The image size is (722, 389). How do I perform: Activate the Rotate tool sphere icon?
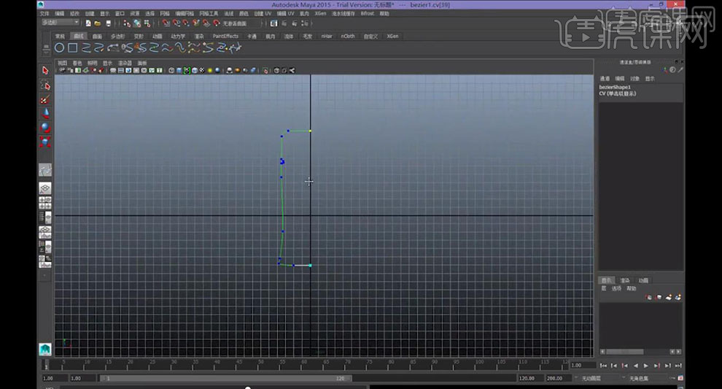(x=45, y=128)
